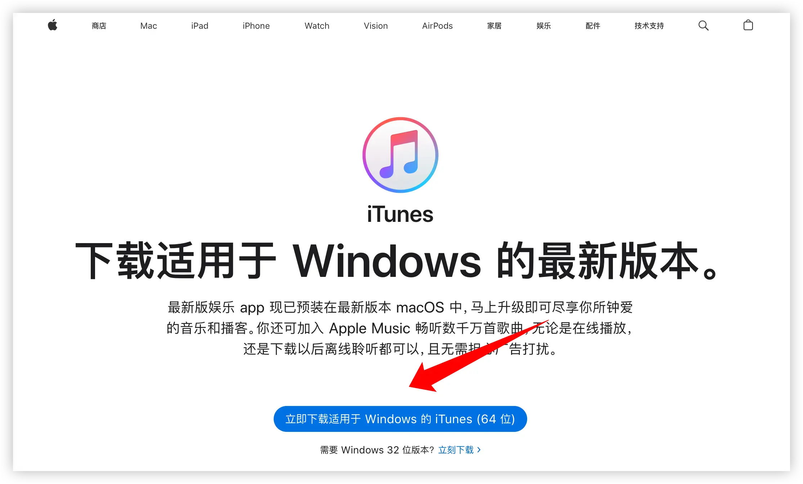Viewport: 803px width, 484px height.
Task: Expand the Vision navigation item
Action: (375, 25)
